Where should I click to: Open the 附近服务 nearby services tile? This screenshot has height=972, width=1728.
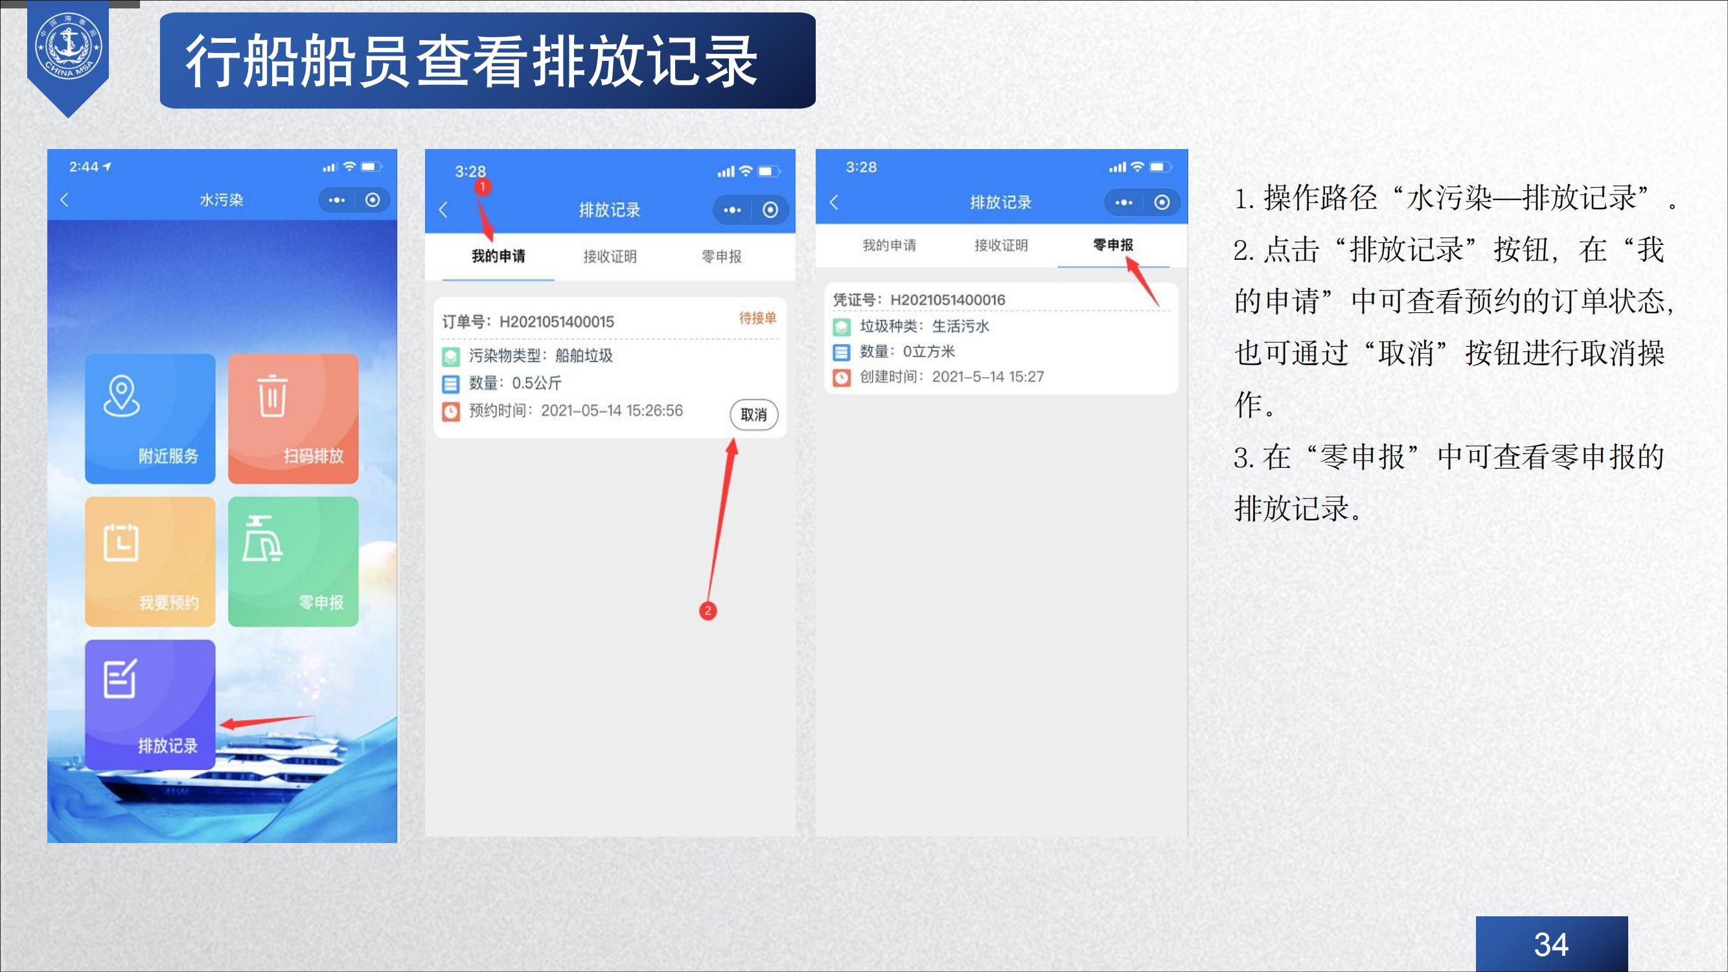pos(150,419)
